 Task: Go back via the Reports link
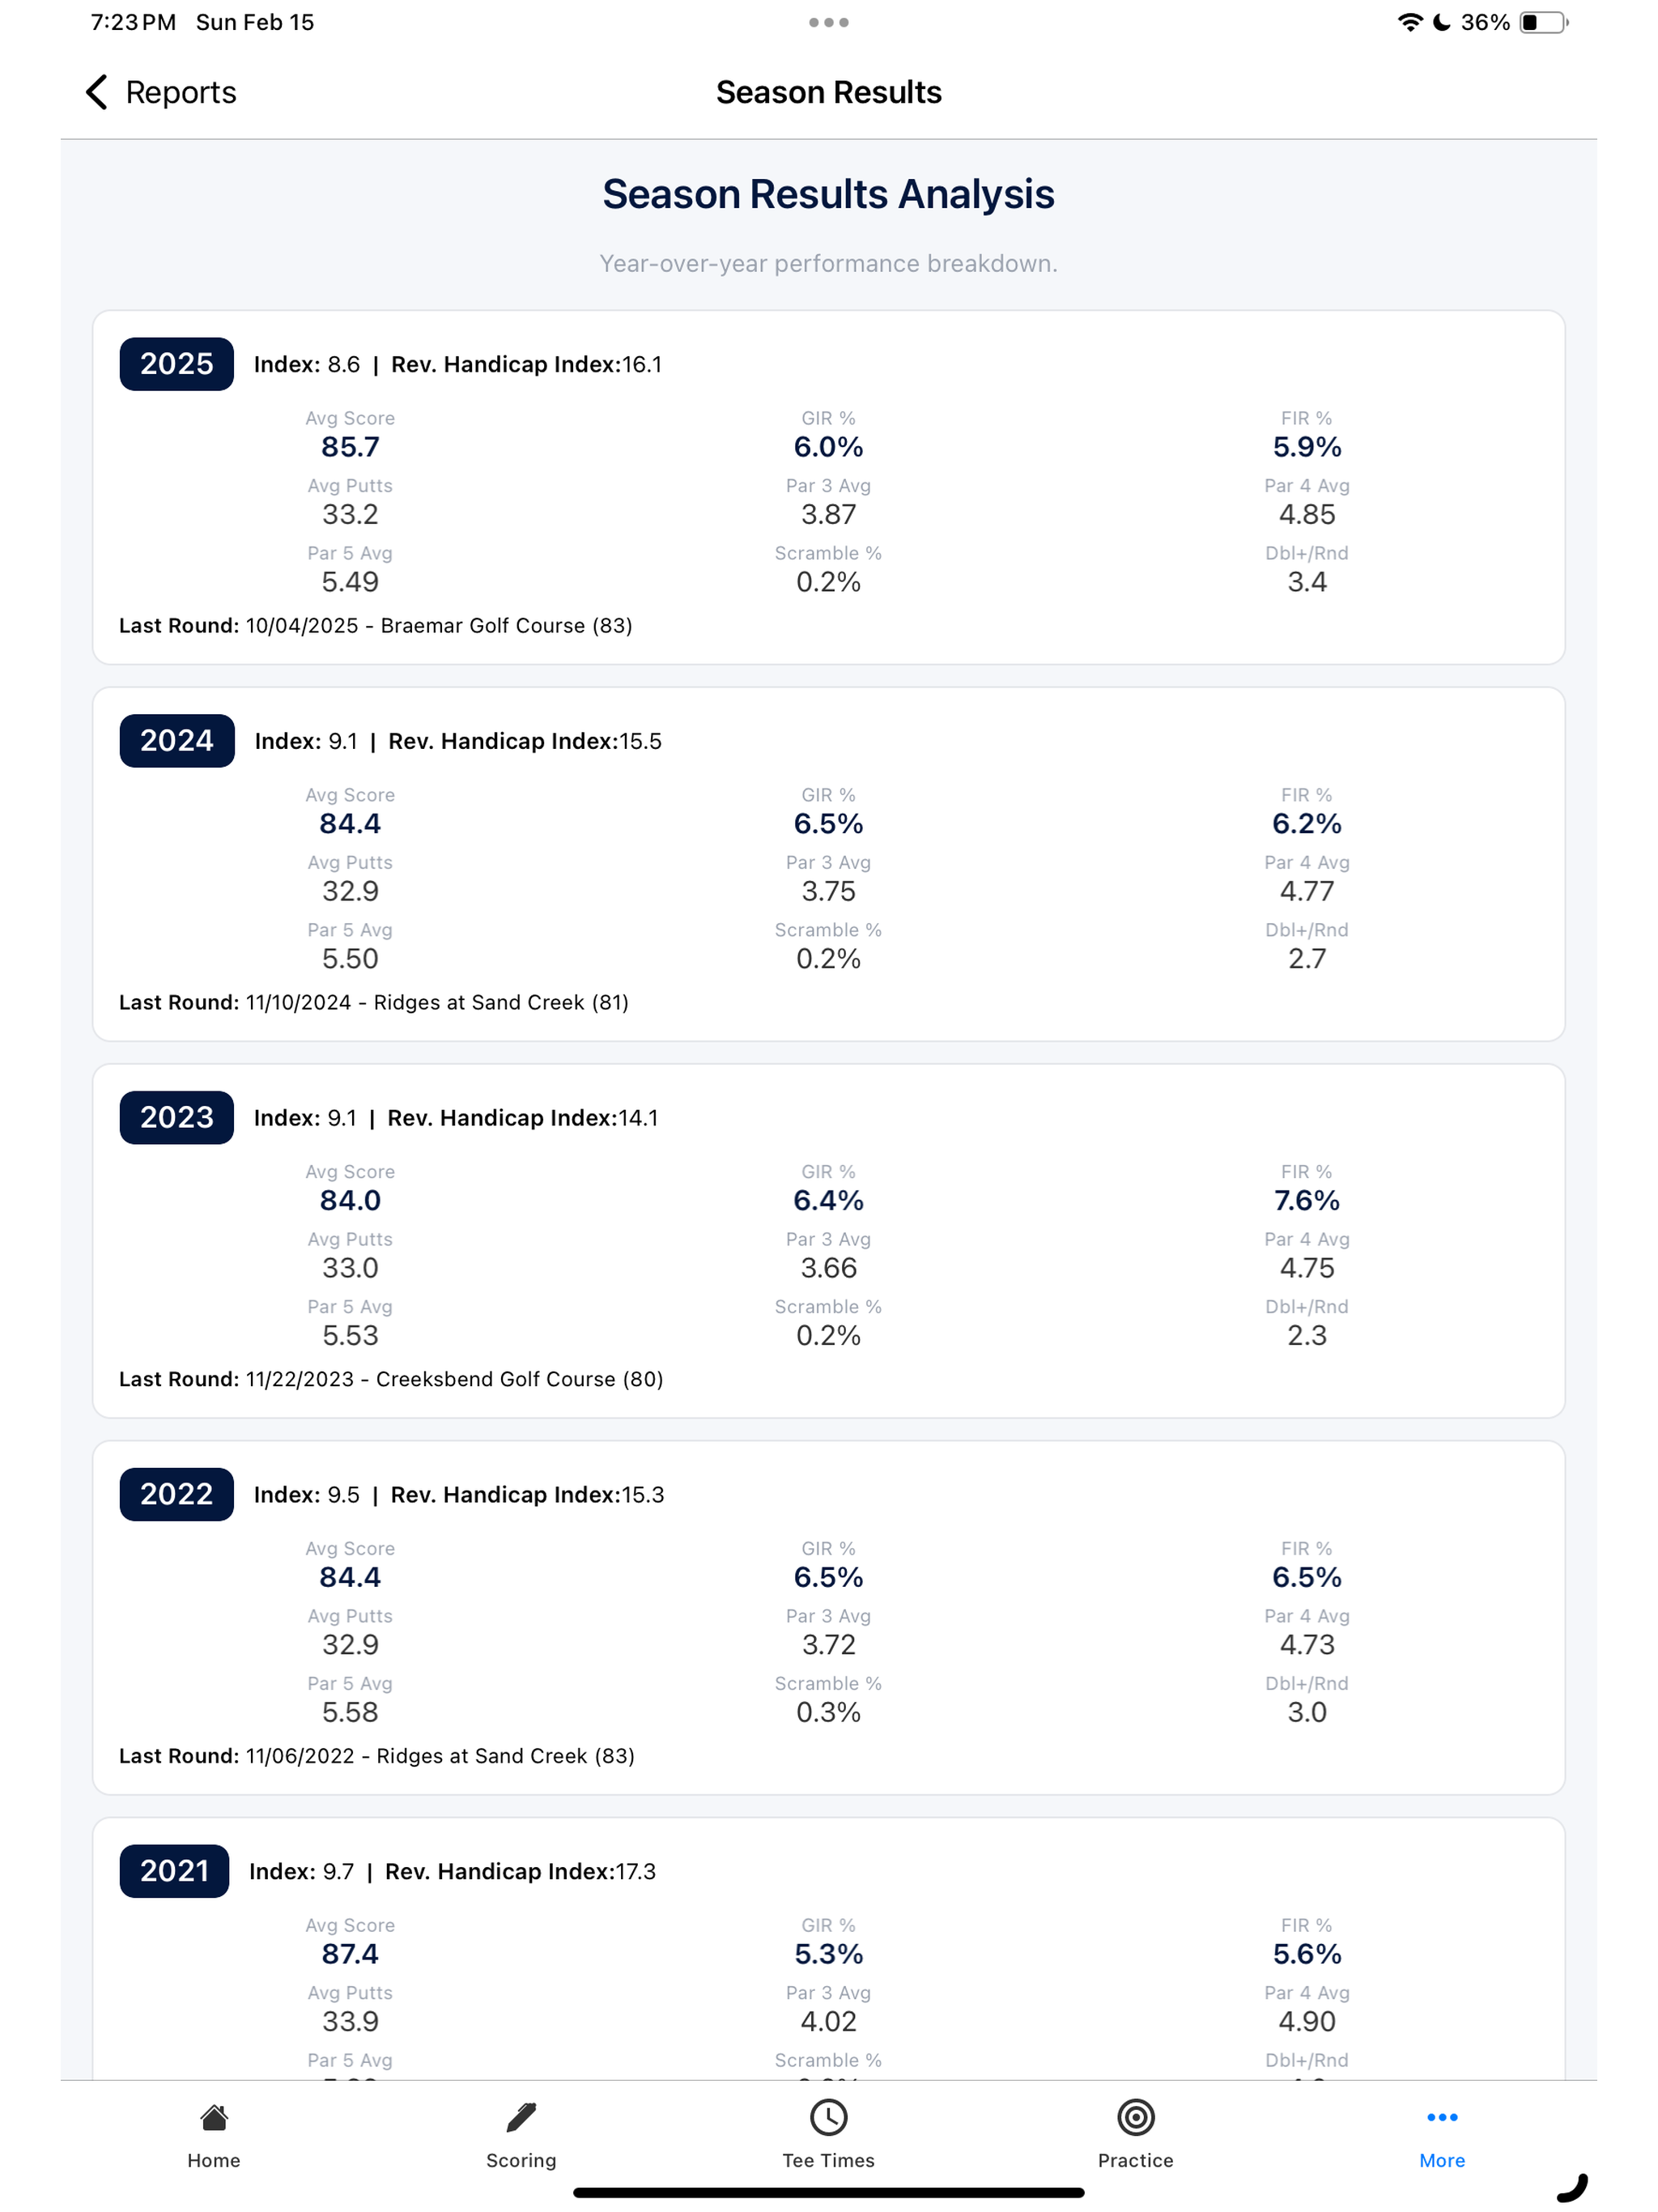click(x=181, y=92)
